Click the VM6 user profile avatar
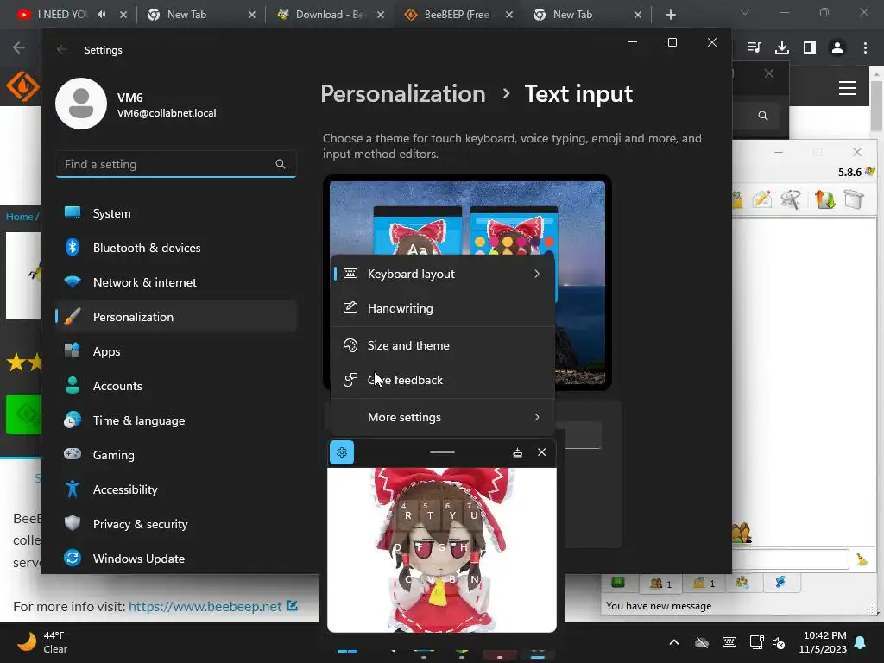The image size is (884, 663). coord(81,104)
